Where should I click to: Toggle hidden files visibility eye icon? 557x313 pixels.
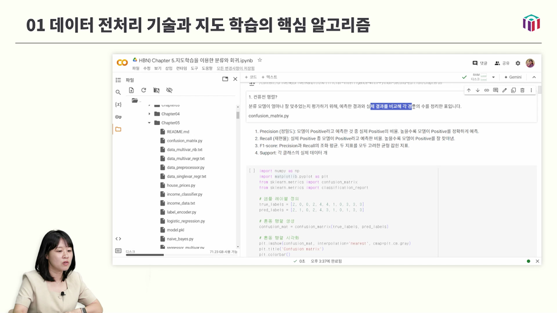pyautogui.click(x=169, y=90)
